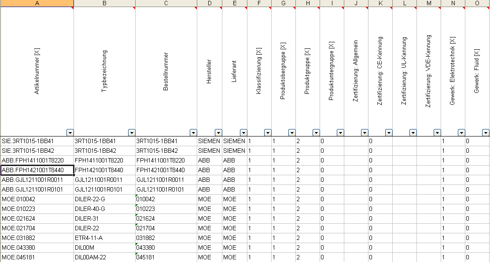Select cell ABB.FPH1411001T8220

click(x=37, y=161)
